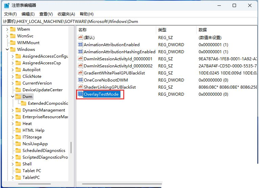Click the Registry Editor app icon in title bar
269x188 pixels.
(7, 5)
